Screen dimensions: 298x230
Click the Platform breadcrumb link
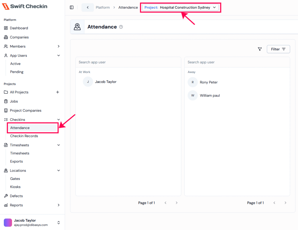(103, 8)
